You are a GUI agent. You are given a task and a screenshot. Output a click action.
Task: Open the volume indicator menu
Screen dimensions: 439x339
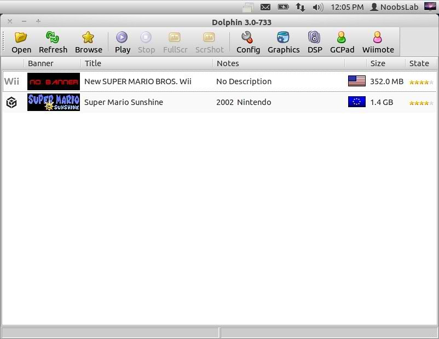pos(318,7)
